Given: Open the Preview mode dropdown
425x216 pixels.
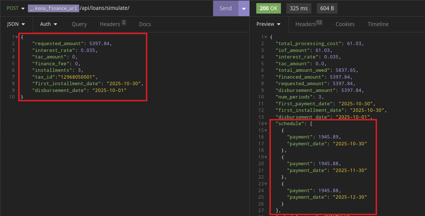Looking at the screenshot, I should tap(269, 24).
